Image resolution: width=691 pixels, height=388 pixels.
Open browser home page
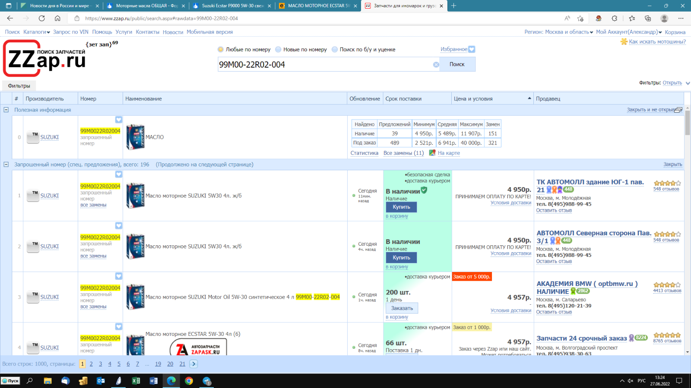[x=57, y=18]
